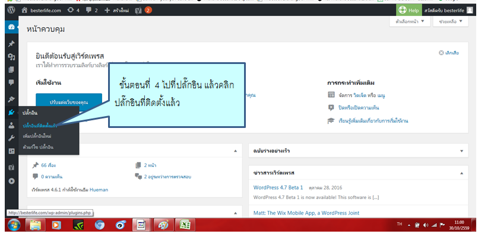This screenshot has height=234, width=478.
Task: Choose เพิ่มปลั๊กอินใหม่ from plugins submenu
Action: tap(37, 136)
